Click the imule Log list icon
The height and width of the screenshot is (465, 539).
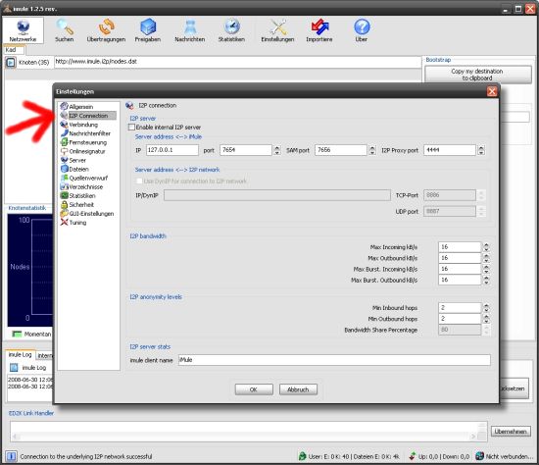coord(14,368)
